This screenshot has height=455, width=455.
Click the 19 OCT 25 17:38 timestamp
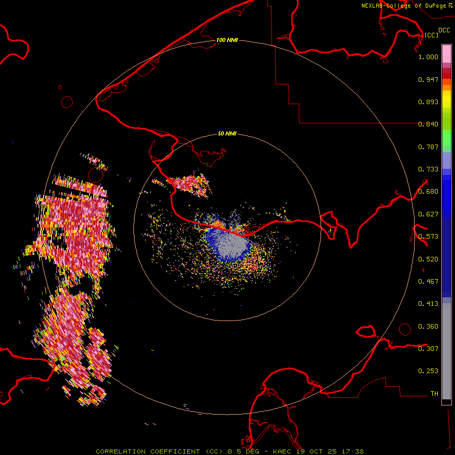[330, 451]
